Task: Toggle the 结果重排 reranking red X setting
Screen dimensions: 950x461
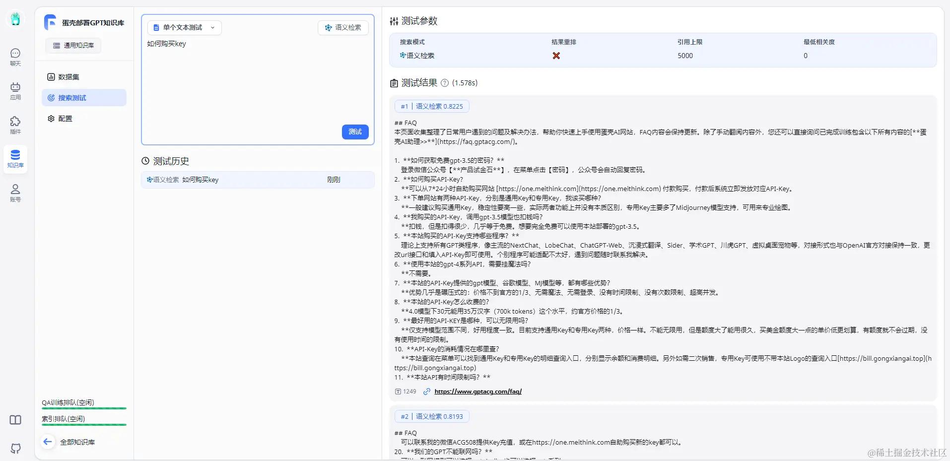Action: (556, 56)
